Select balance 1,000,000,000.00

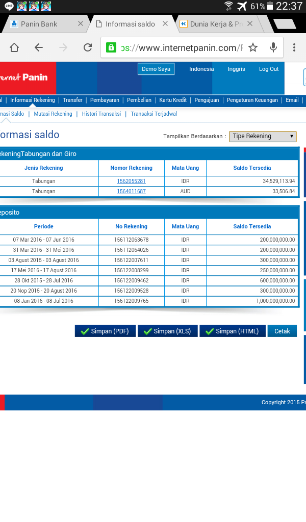[276, 301]
